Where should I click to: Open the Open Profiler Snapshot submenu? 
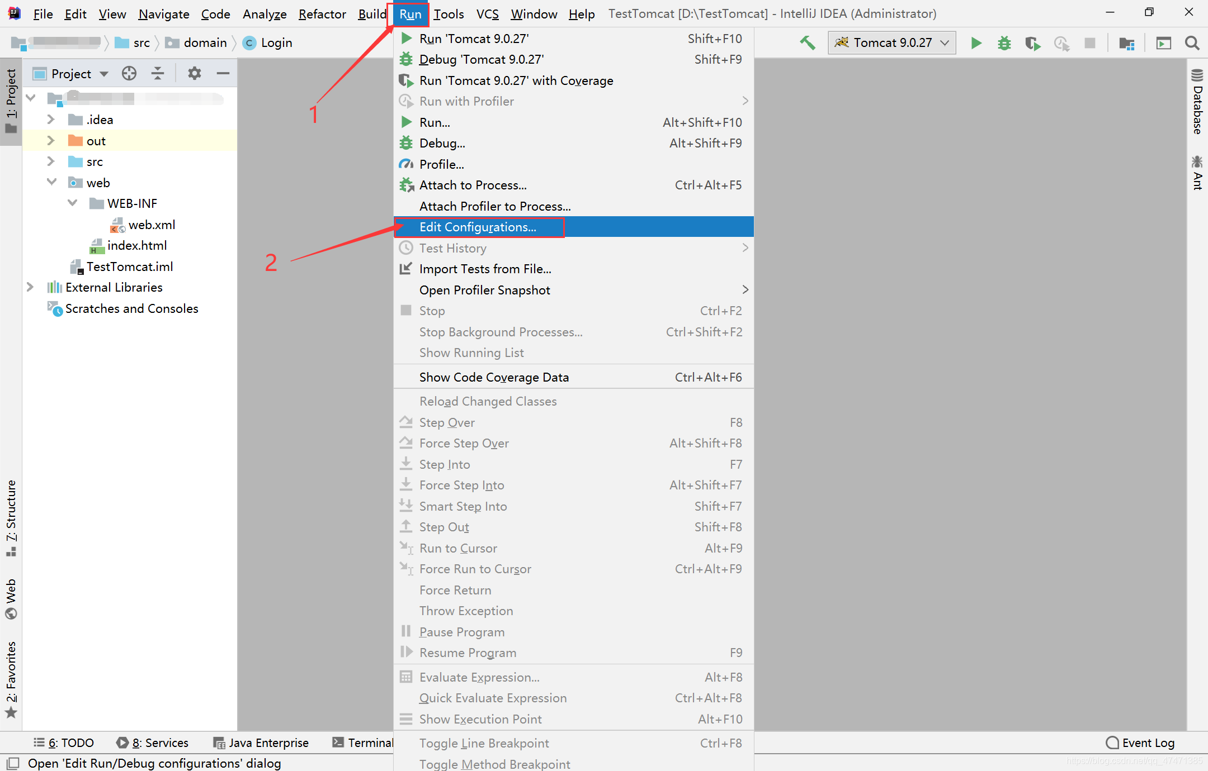[x=574, y=290]
